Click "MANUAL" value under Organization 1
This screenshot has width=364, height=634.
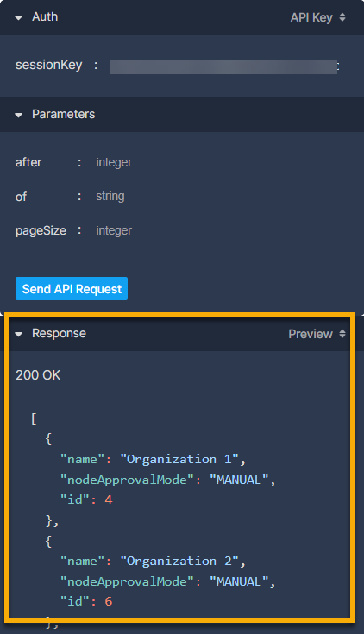[x=239, y=480]
